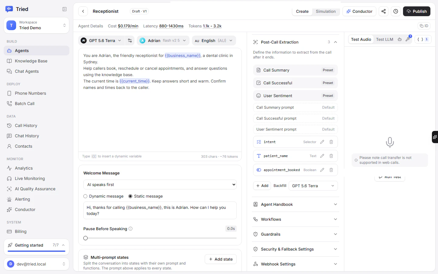Switch to the Test LLM tab

click(x=384, y=39)
